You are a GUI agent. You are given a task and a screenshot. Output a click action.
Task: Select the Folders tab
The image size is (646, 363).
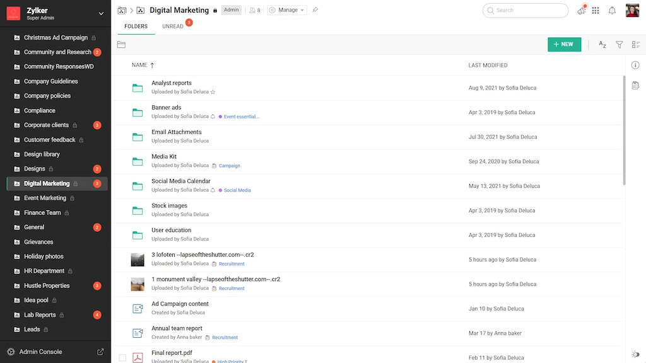pyautogui.click(x=136, y=26)
